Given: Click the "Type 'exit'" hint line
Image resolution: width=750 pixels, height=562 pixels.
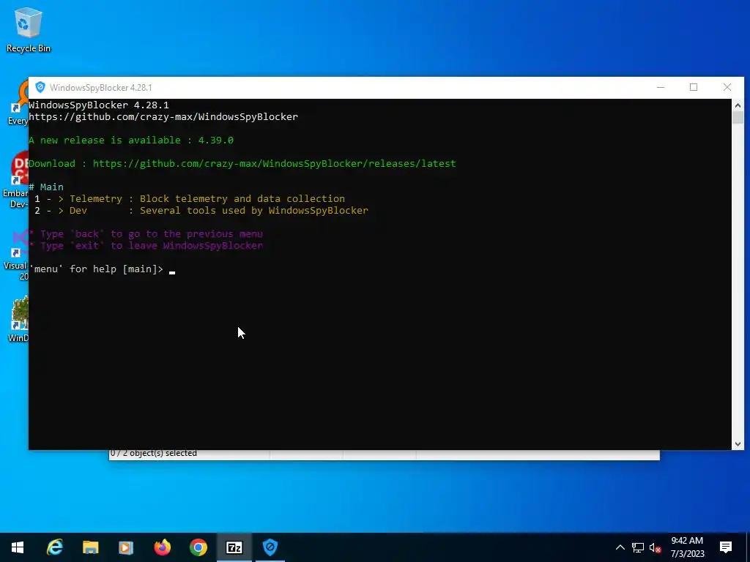Looking at the screenshot, I should [x=146, y=246].
